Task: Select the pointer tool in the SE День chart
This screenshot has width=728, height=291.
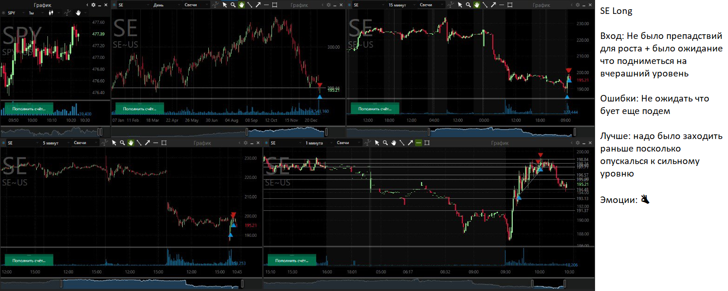Action: click(x=225, y=5)
